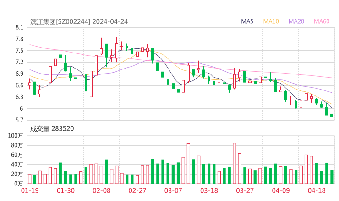Image resolution: width=339 pixels, height=201 pixels.
Task: Click the 40万 volume axis label
Action: (17, 165)
